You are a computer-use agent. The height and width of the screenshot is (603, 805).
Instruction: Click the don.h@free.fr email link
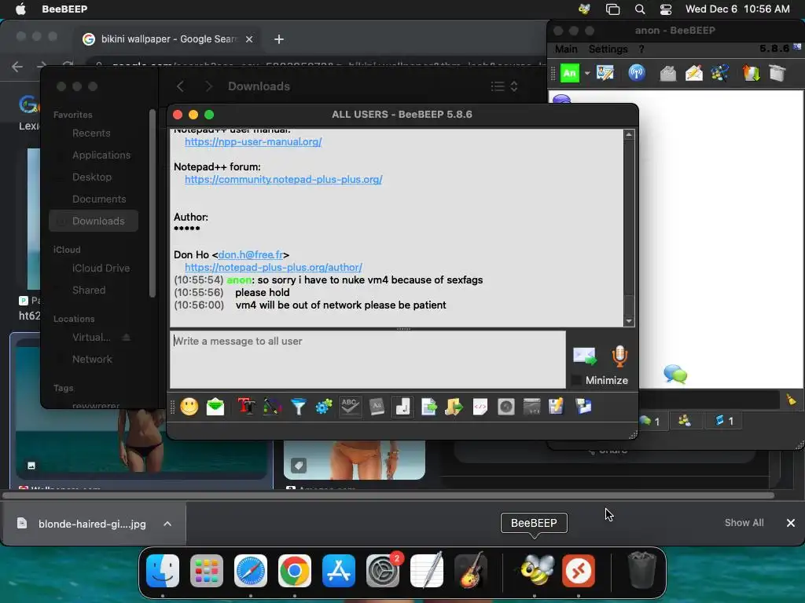251,255
